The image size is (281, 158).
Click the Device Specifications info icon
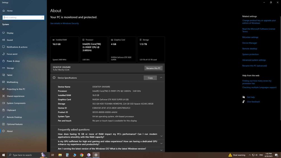click(x=54, y=78)
